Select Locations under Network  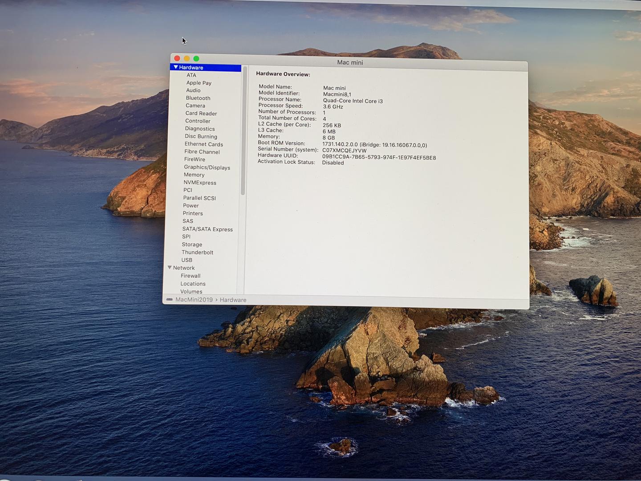pos(193,284)
